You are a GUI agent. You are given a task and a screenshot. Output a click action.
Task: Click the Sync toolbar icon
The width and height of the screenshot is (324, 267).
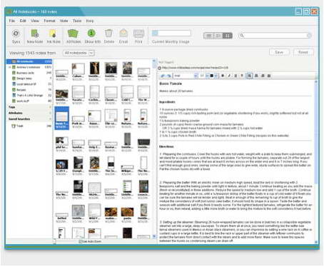[x=16, y=34]
